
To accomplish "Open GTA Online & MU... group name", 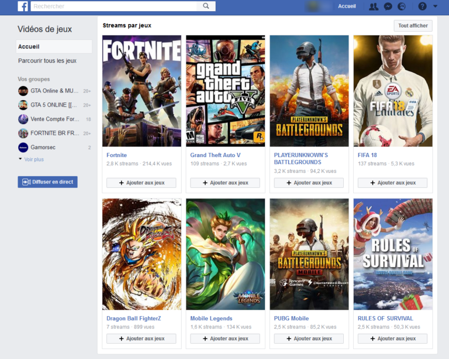I will click(54, 91).
